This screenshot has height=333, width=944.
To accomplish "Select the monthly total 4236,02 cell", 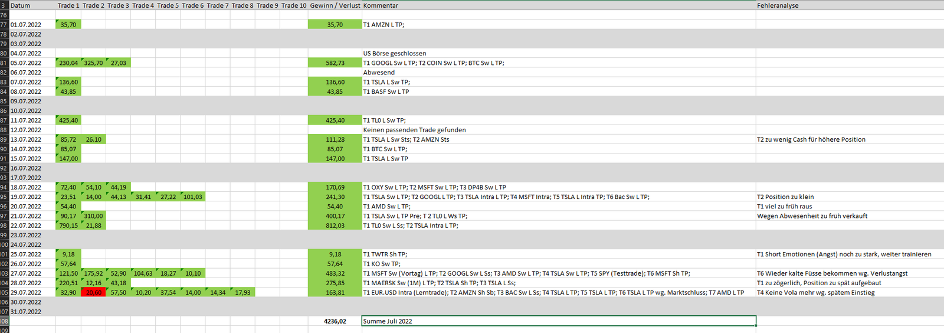I will click(335, 321).
